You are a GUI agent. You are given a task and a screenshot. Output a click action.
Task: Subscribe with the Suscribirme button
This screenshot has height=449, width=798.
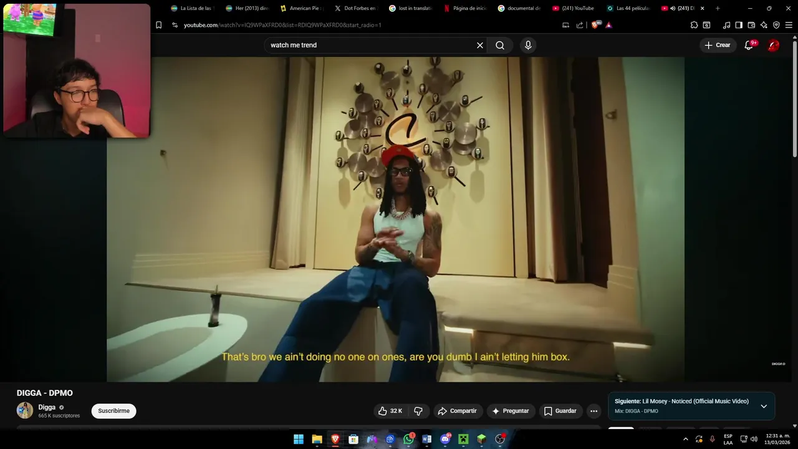[113, 411]
